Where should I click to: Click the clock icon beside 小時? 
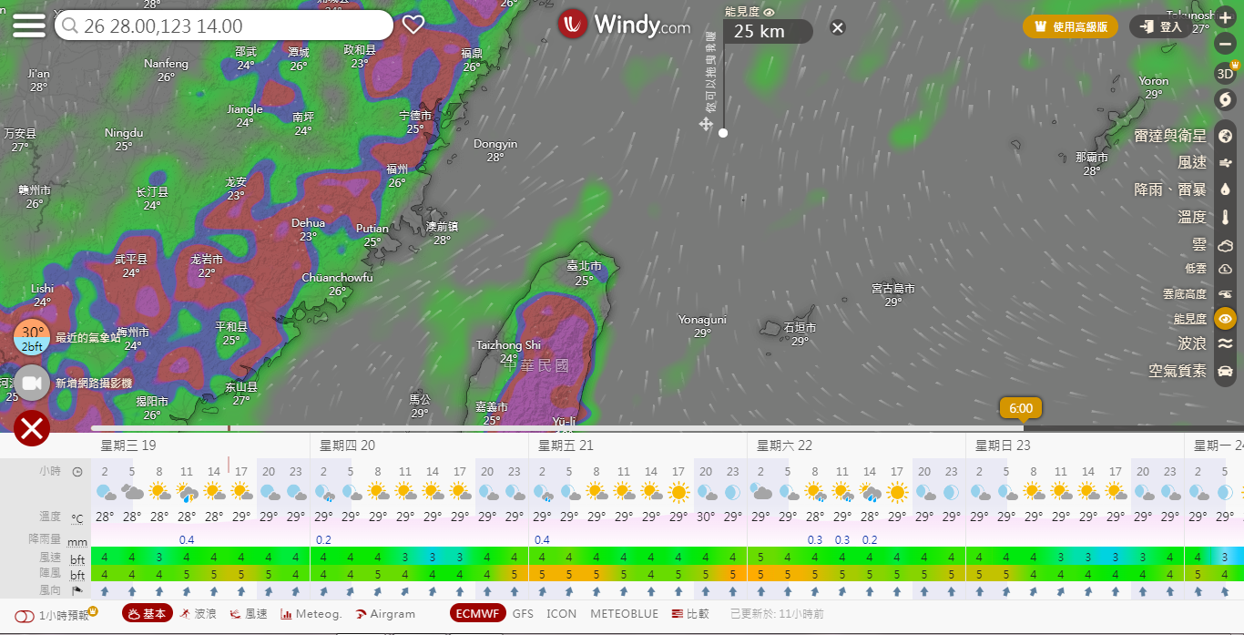coord(77,472)
